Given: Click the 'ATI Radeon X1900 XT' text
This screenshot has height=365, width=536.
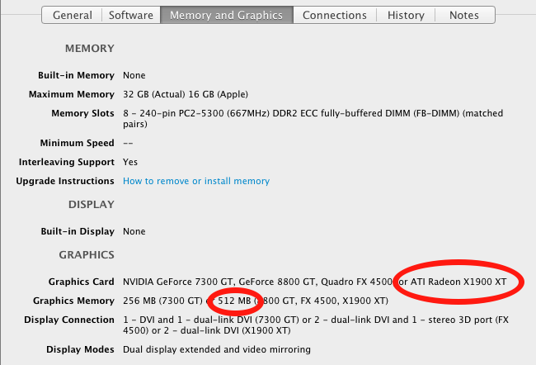Looking at the screenshot, I should [458, 282].
